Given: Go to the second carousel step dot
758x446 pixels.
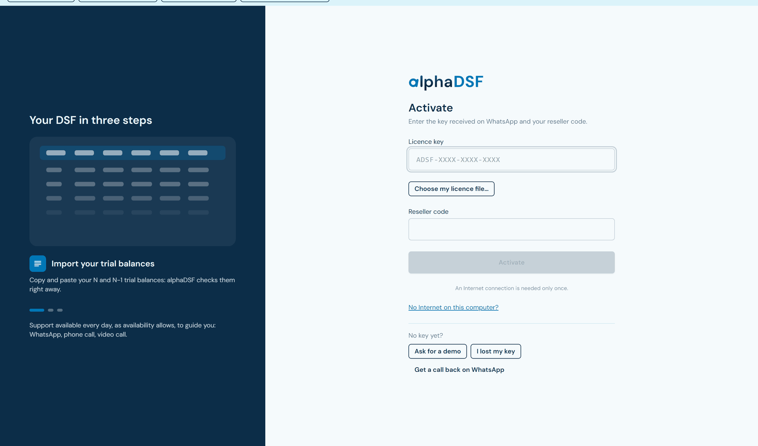Looking at the screenshot, I should click(x=51, y=310).
